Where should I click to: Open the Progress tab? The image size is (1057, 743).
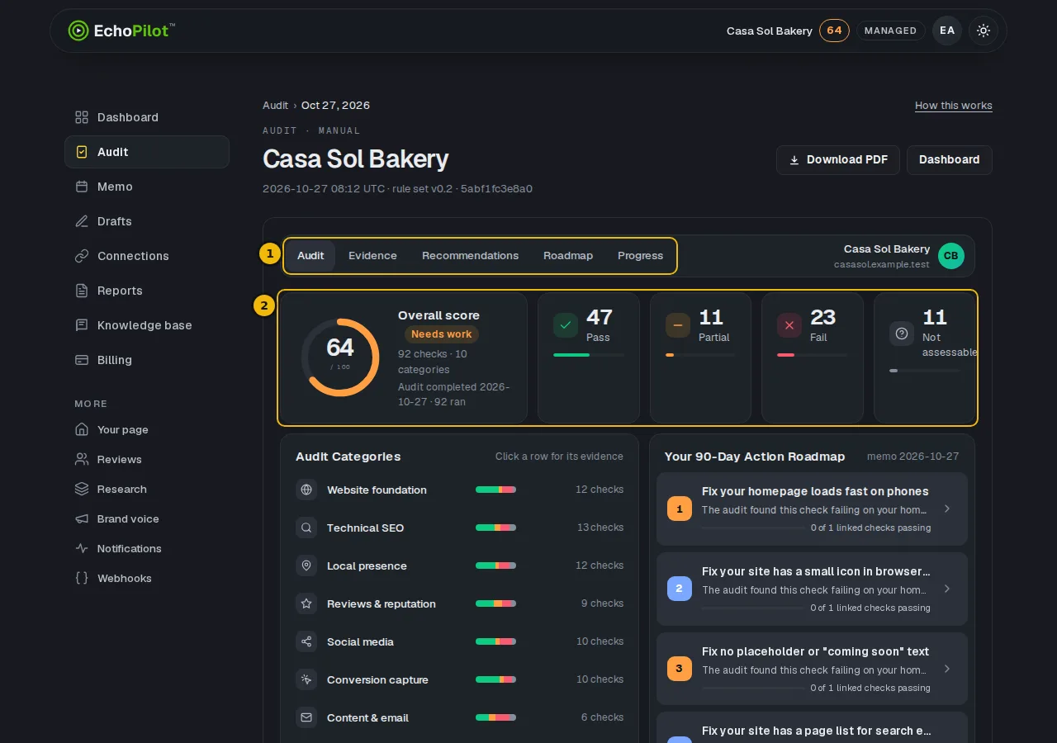(640, 256)
